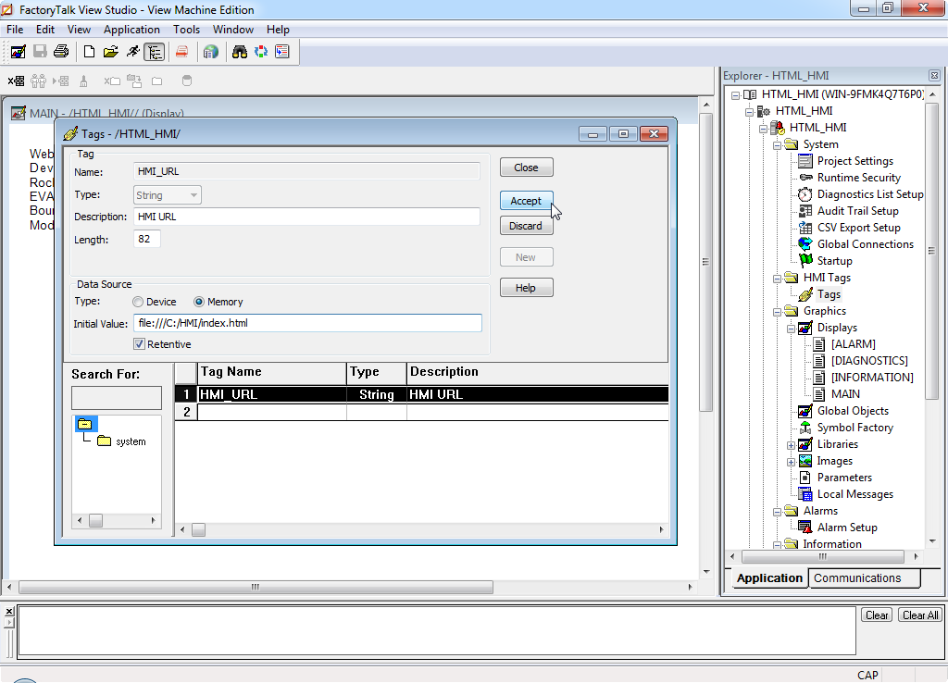Viewport: 948px width, 683px height.
Task: Click the Explorer tree vertical scrollbar thumb
Action: click(x=931, y=250)
